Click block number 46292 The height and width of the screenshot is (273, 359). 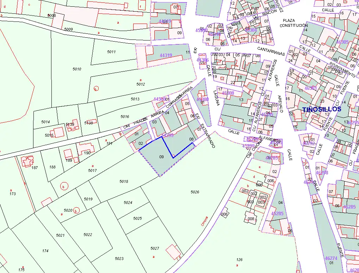[x=309, y=143]
